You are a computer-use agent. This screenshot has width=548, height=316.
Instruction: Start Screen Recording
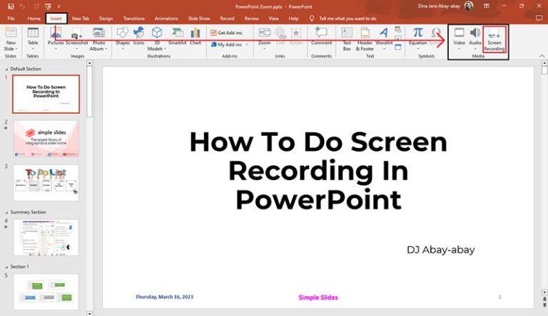click(x=494, y=39)
